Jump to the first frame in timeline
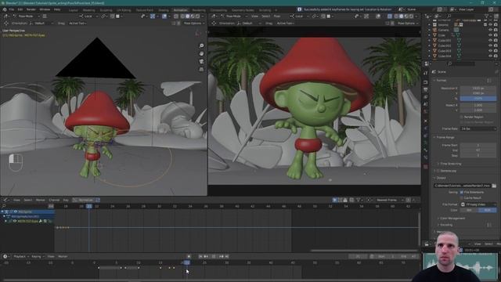The height and width of the screenshot is (282, 501). point(200,256)
